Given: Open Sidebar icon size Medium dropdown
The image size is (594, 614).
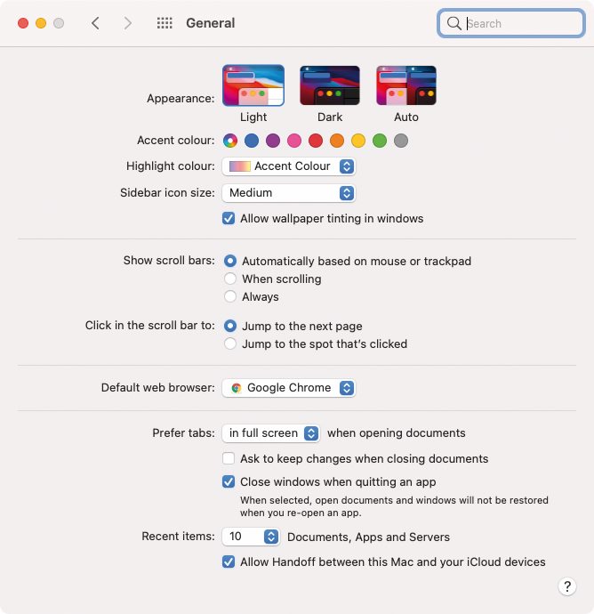Looking at the screenshot, I should pyautogui.click(x=289, y=193).
